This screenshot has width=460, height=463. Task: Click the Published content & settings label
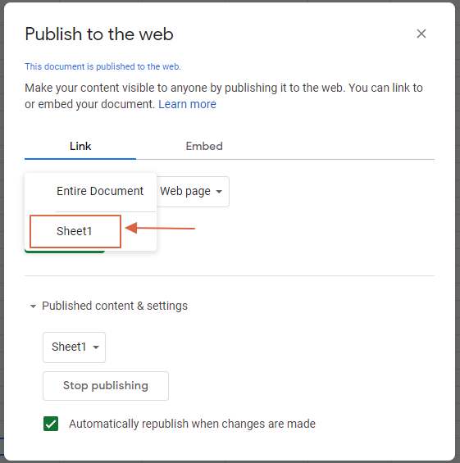(x=115, y=306)
